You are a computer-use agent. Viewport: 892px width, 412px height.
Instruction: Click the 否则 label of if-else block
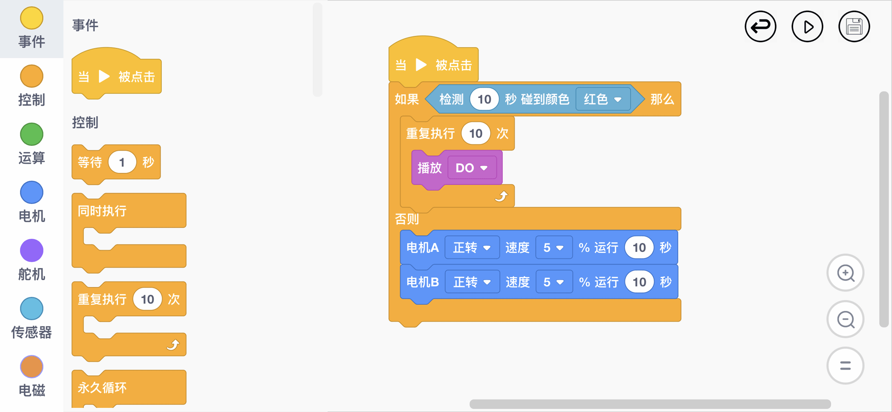tap(407, 219)
